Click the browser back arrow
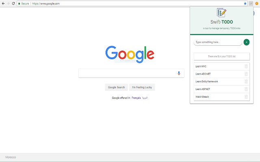 (3, 4)
